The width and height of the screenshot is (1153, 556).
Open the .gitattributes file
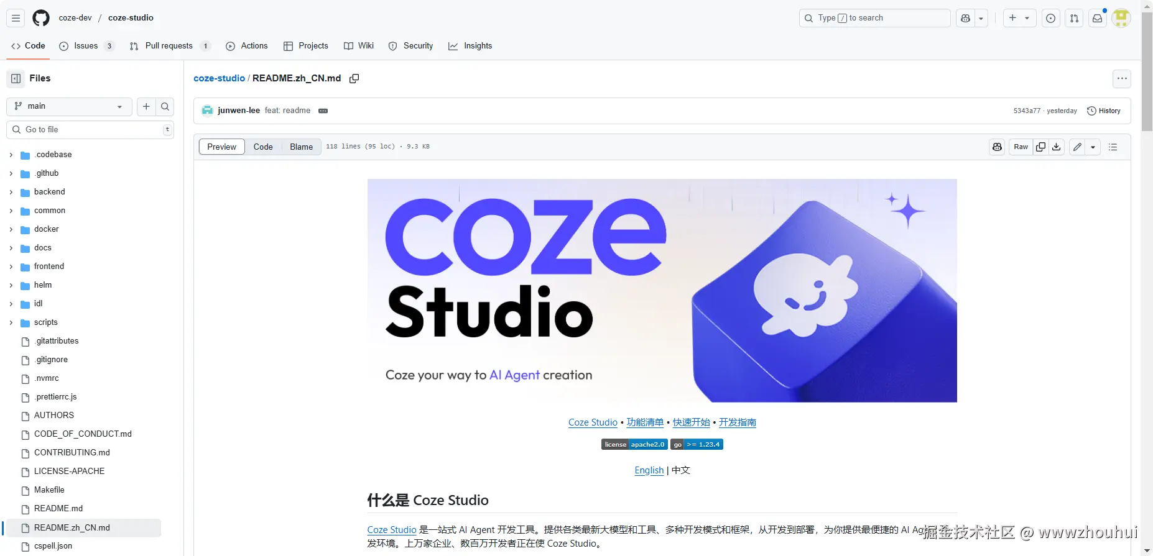pos(57,341)
